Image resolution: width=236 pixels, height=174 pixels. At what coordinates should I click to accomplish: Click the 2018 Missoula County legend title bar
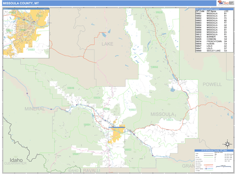[x=214, y=150]
